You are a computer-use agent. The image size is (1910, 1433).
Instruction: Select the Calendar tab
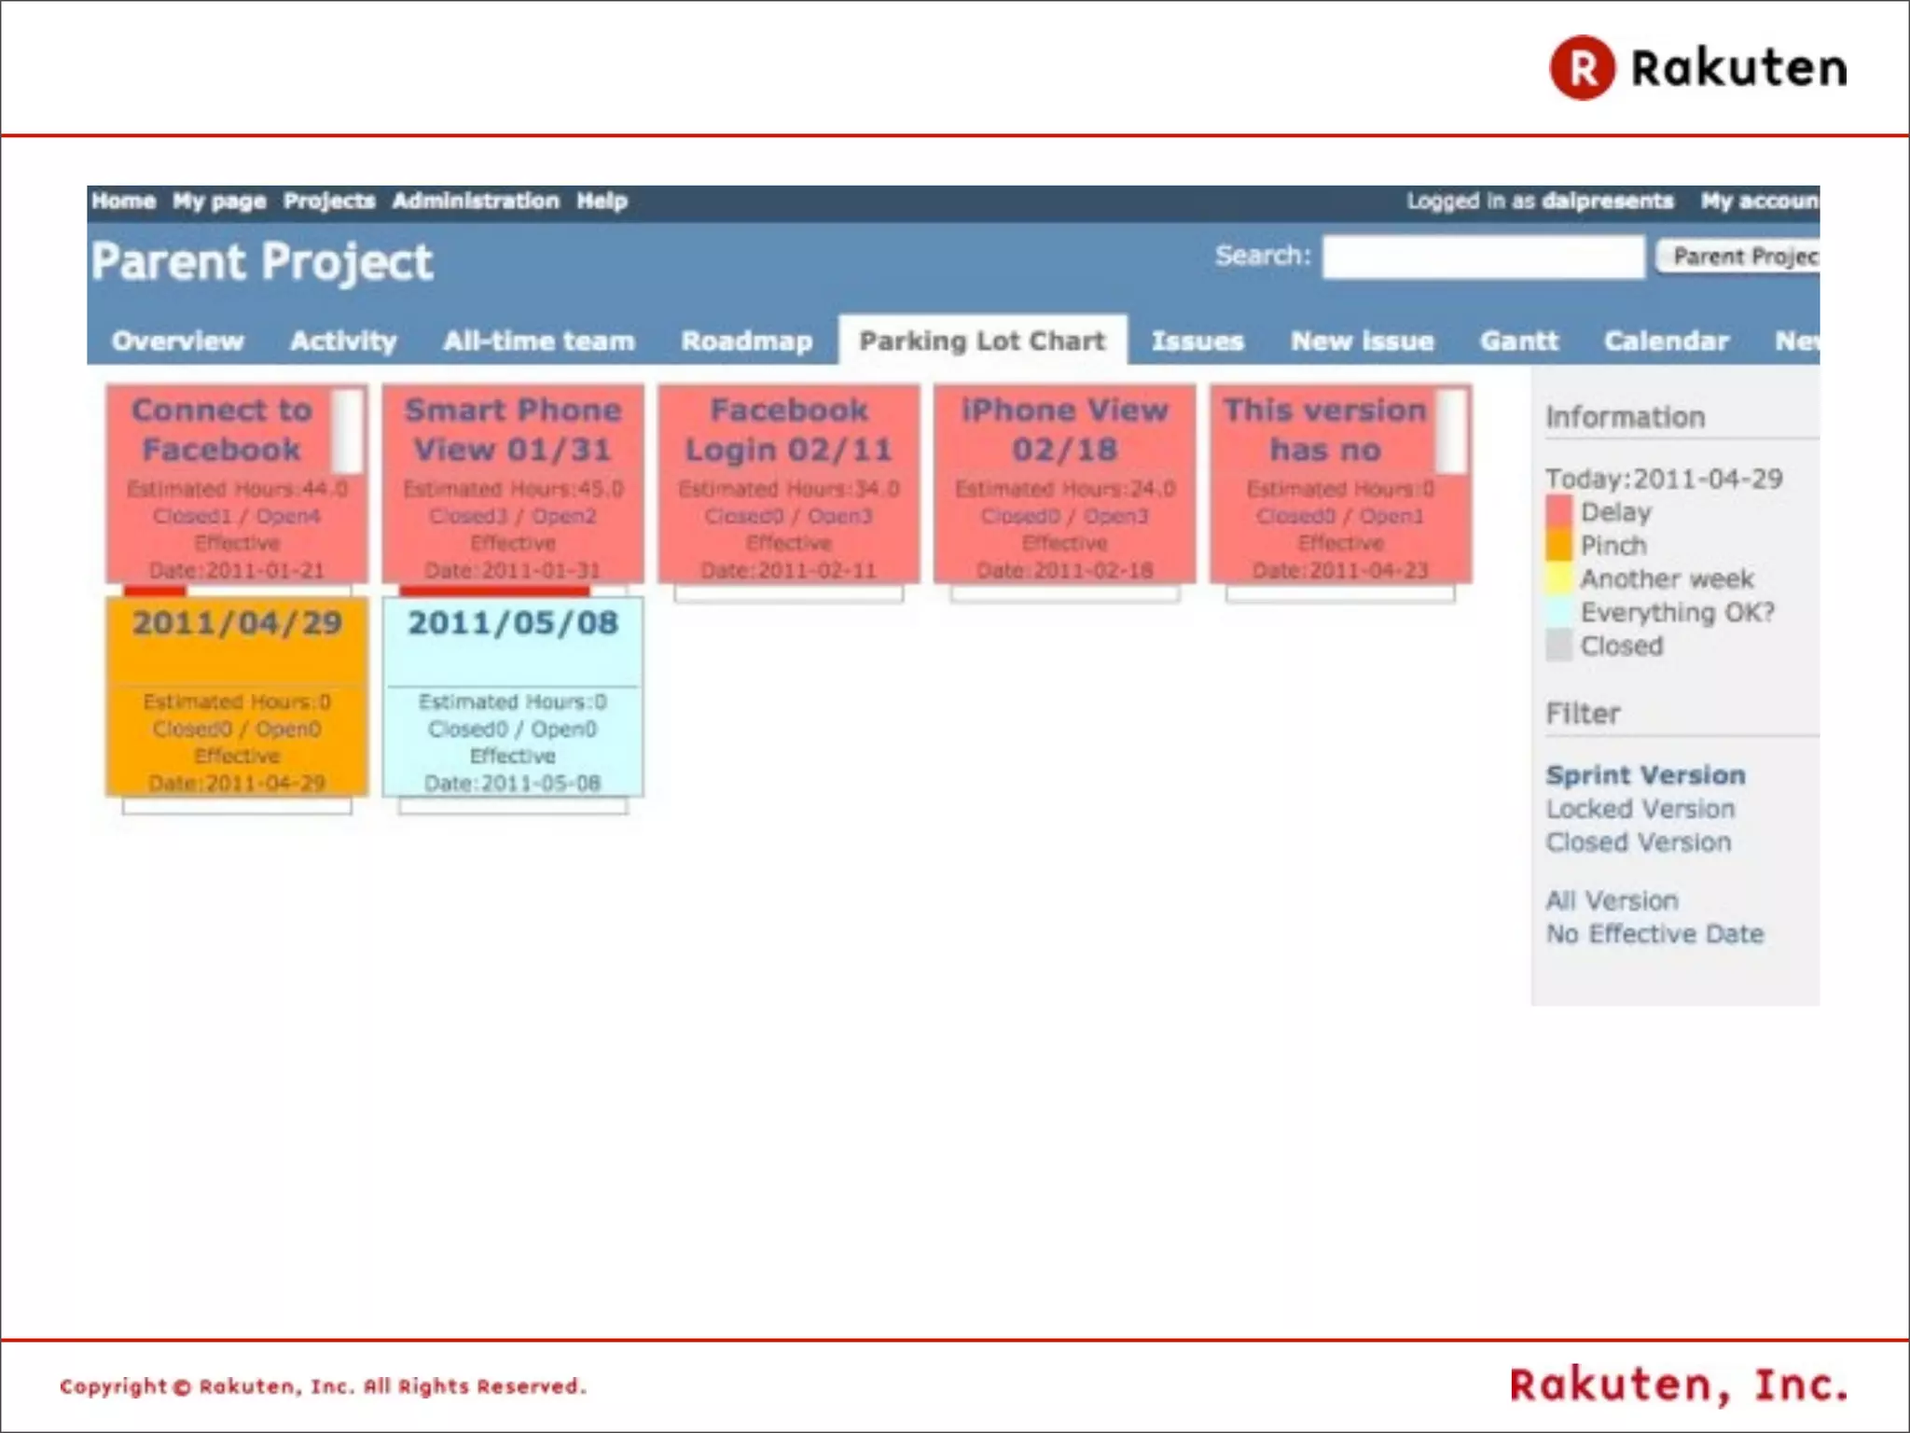[1666, 341]
